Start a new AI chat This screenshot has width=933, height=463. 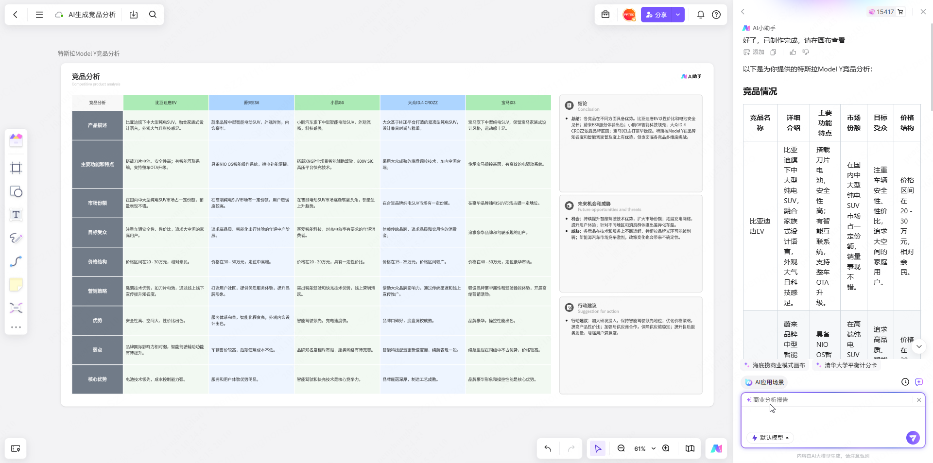[x=918, y=382]
